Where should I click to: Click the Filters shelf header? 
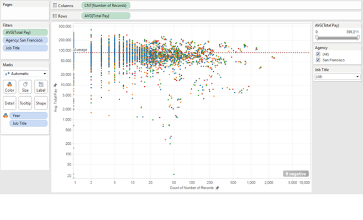[8, 25]
